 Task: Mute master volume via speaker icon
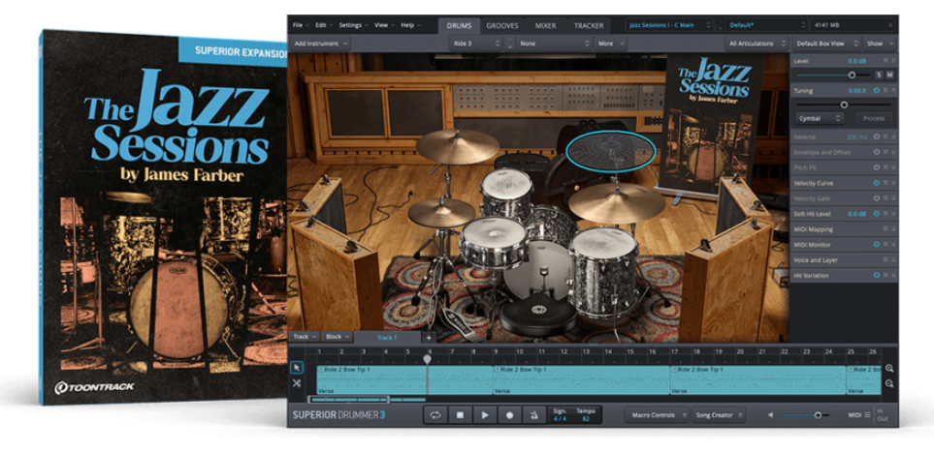pos(771,415)
